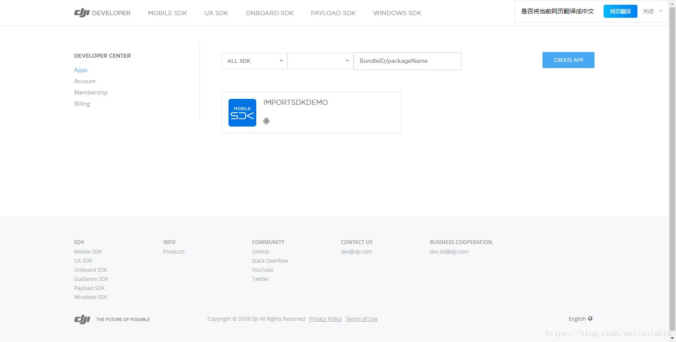Click the DEVELOPER CENTER heading
676x342 pixels.
point(102,55)
